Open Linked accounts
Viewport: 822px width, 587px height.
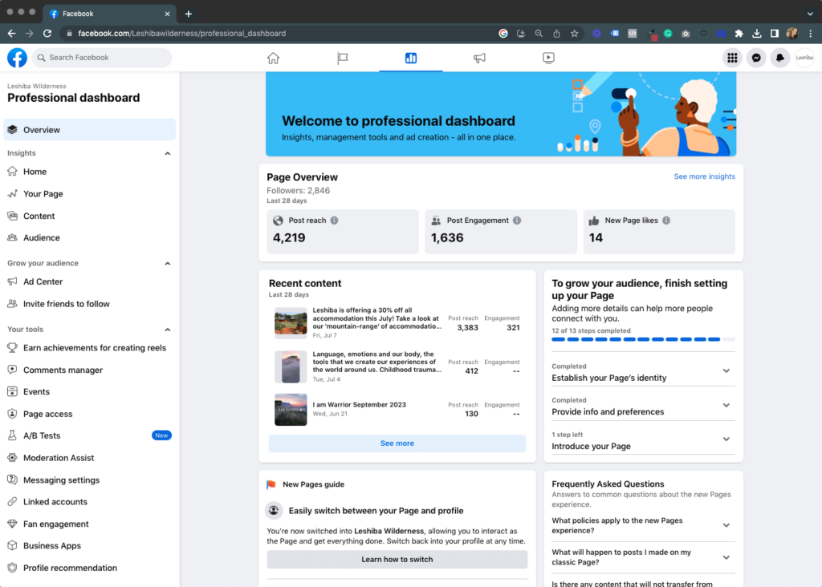pyautogui.click(x=90, y=502)
